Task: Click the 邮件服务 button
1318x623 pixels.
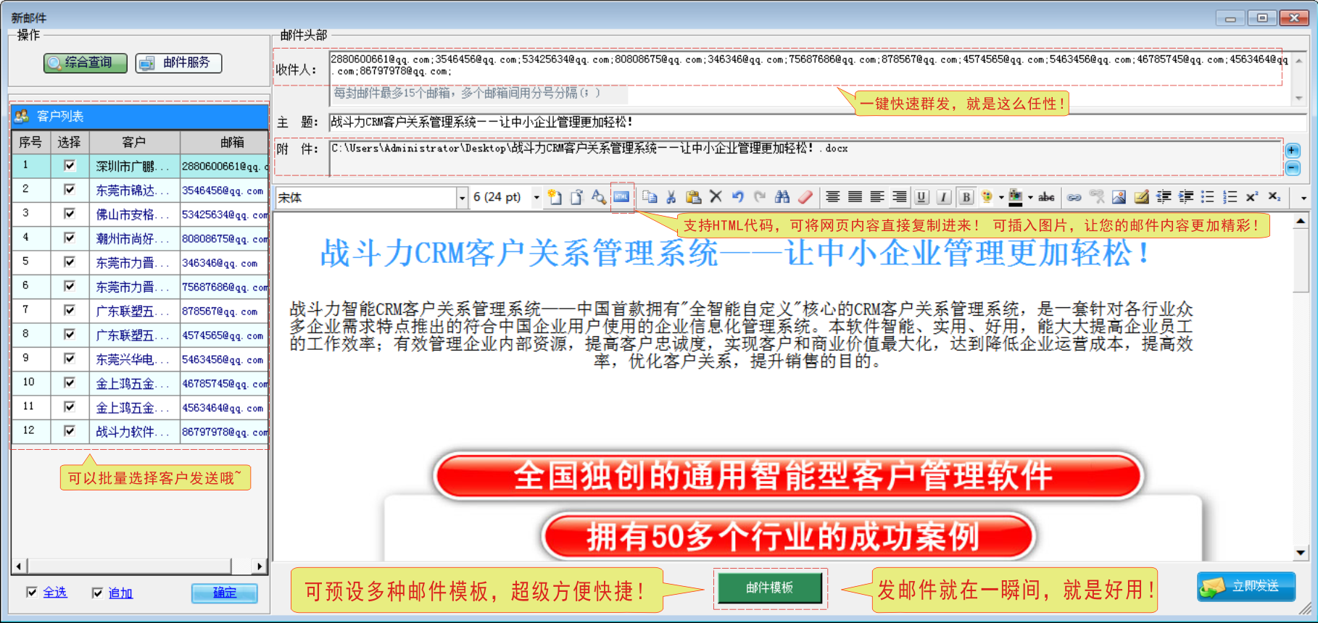Action: pos(178,63)
